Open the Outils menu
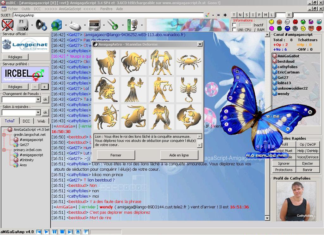324x235 pixels. click(x=26, y=9)
